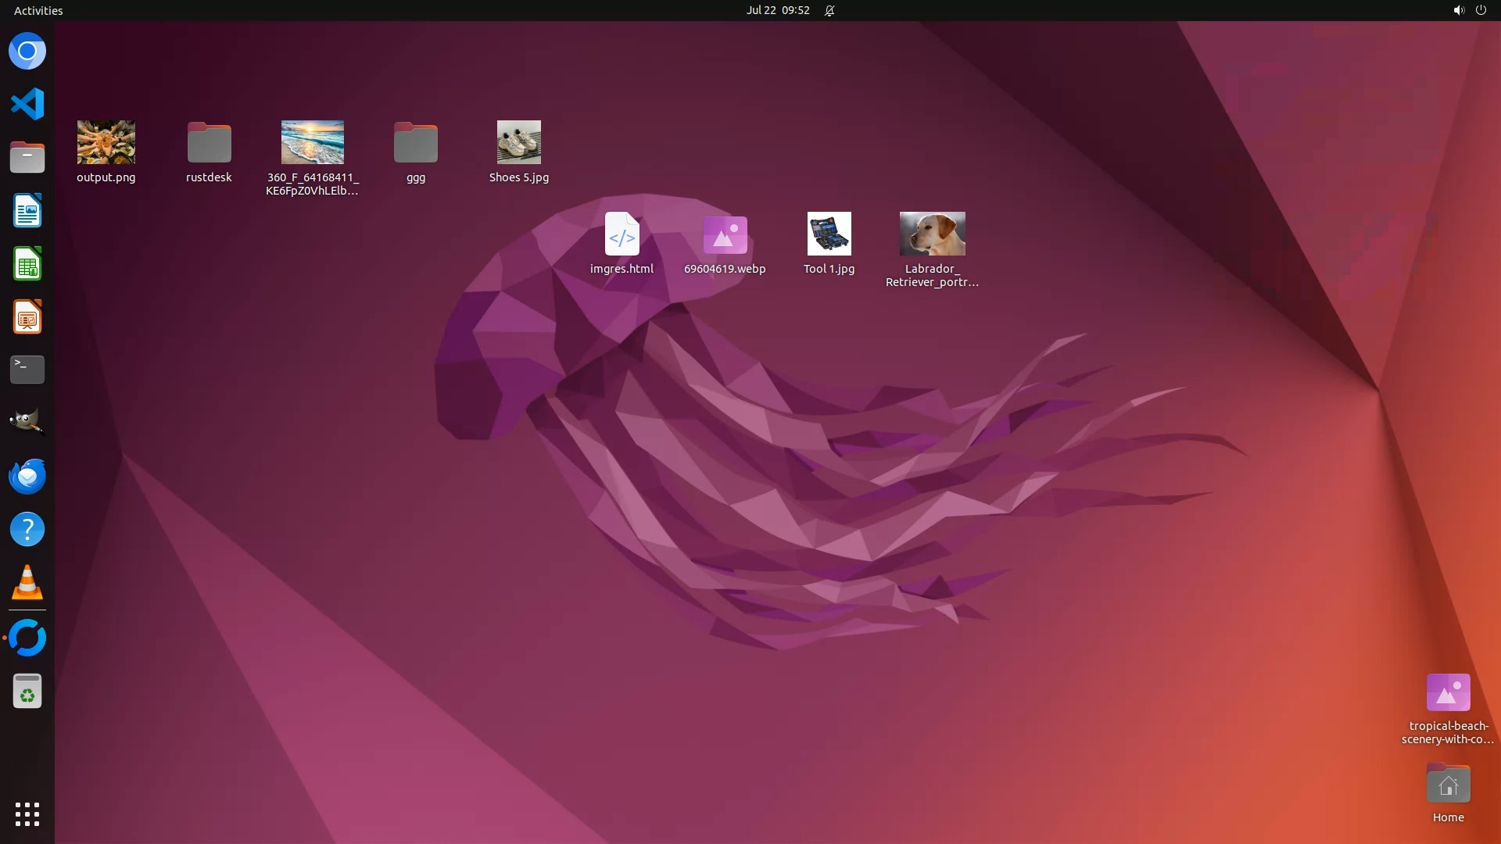The width and height of the screenshot is (1501, 844).
Task: Open the Files manager dock icon
Action: tap(27, 157)
